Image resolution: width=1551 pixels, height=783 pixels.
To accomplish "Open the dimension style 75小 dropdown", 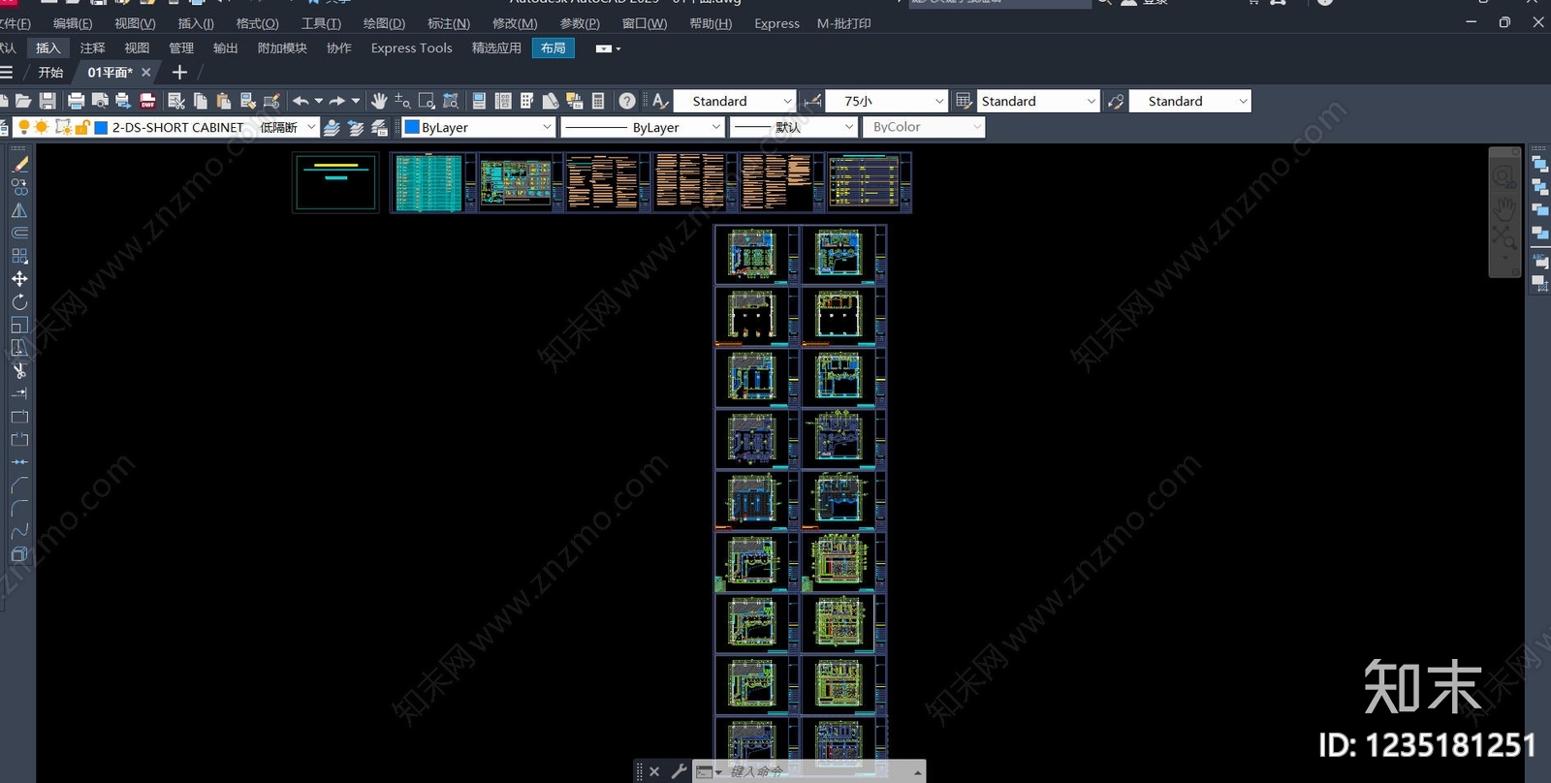I will [x=887, y=101].
